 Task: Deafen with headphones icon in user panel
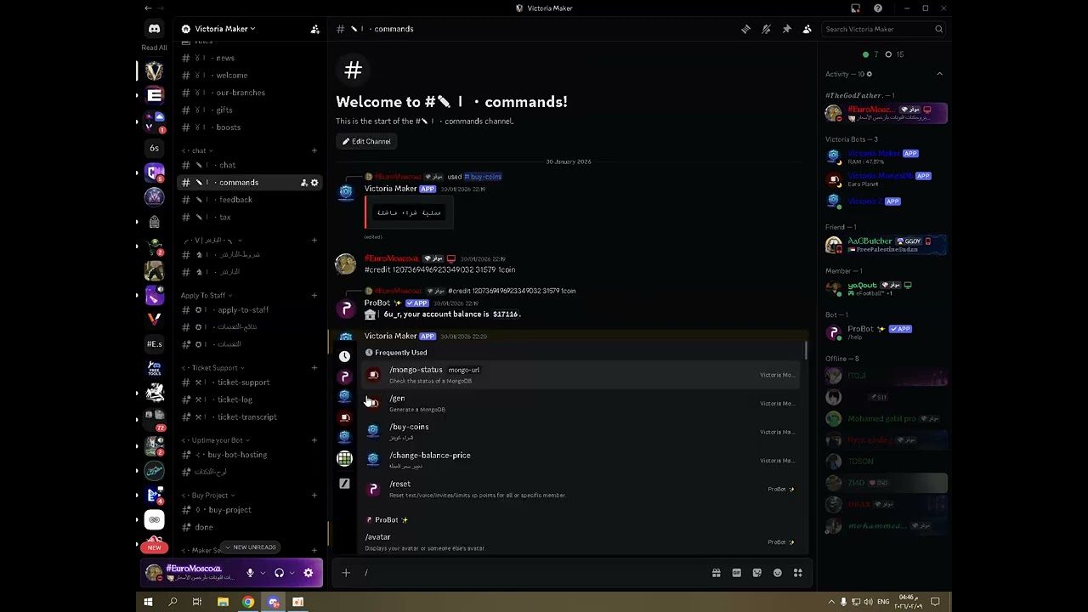tap(279, 573)
